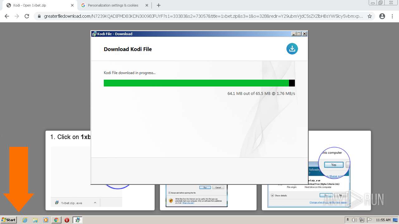Screen dimensions: 399x224
Task: Show hidden system tray icons
Action: tap(348, 220)
